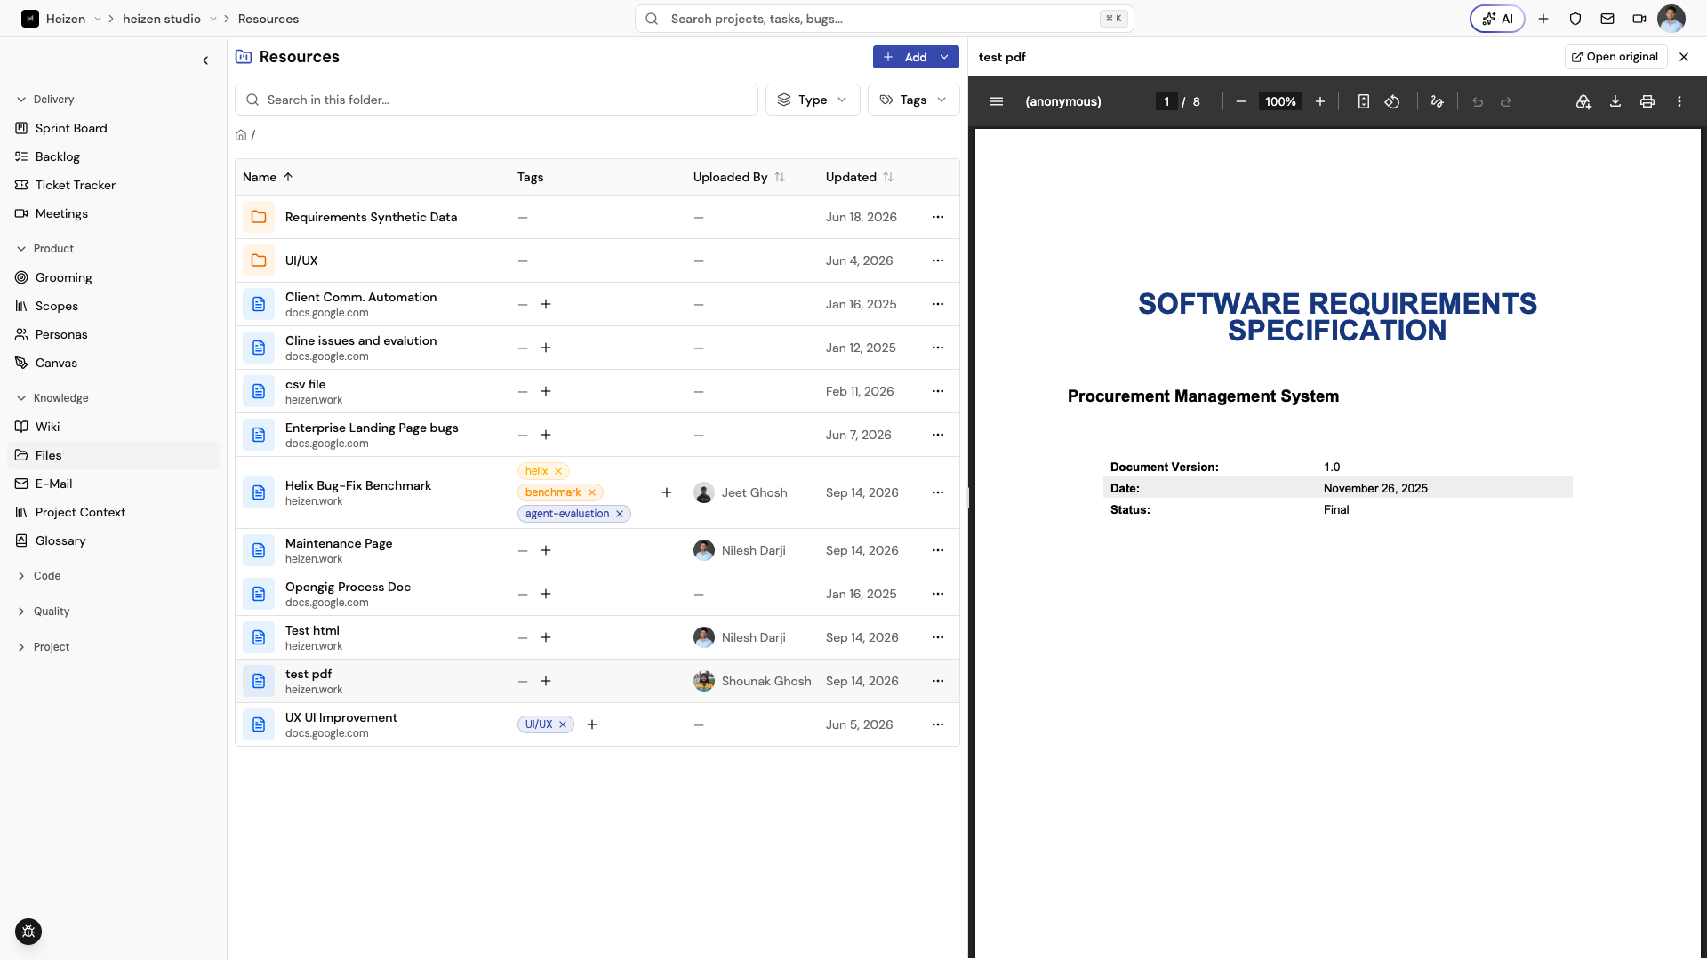
Task: Remove the benchmark tag
Action: tap(592, 492)
